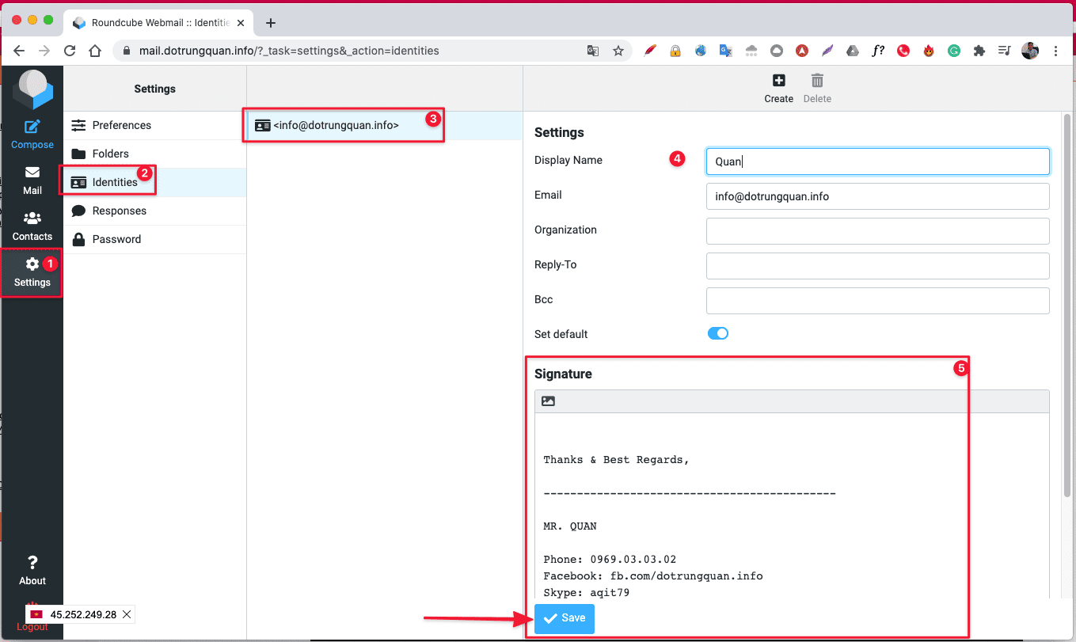Open the Password settings section

pos(116,239)
